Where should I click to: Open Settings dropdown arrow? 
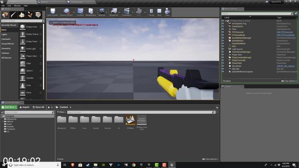coord(107,13)
